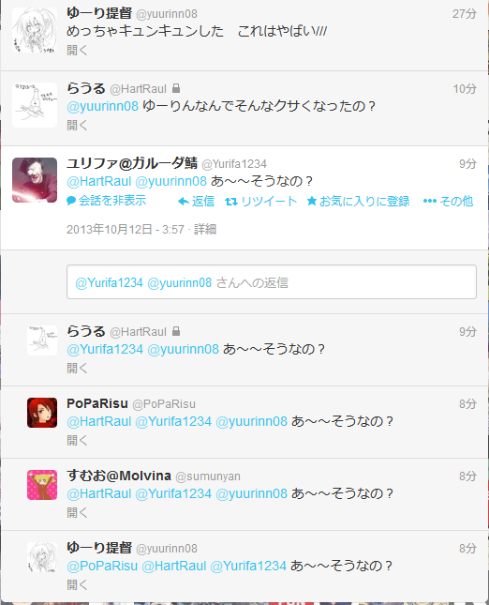Open the three-dots その他 menu
The image size is (489, 605).
tap(430, 201)
